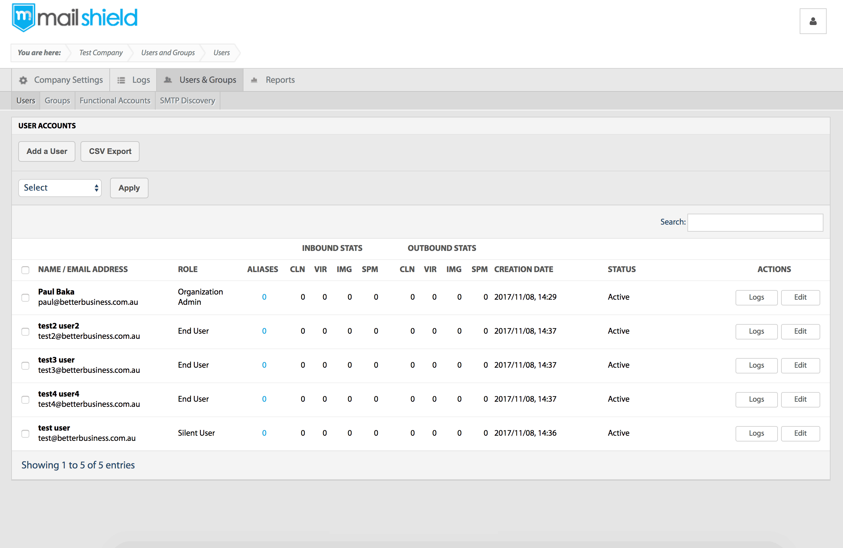Open the Users & Groups tab

(x=200, y=80)
